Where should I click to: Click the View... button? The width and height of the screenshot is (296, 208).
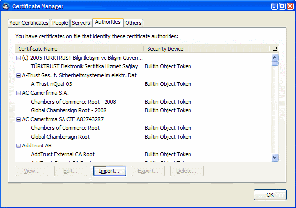[x=32, y=171]
